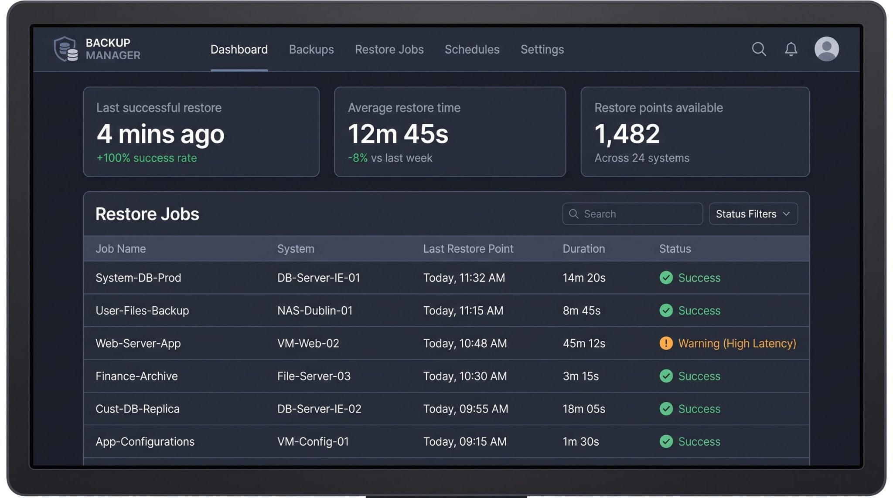The image size is (893, 498).
Task: Sort by the System column header
Action: click(296, 249)
